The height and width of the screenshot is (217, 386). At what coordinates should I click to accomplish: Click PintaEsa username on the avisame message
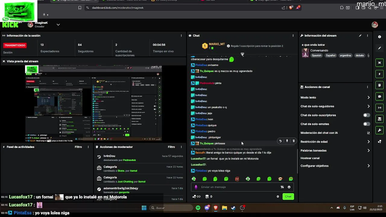(201, 65)
